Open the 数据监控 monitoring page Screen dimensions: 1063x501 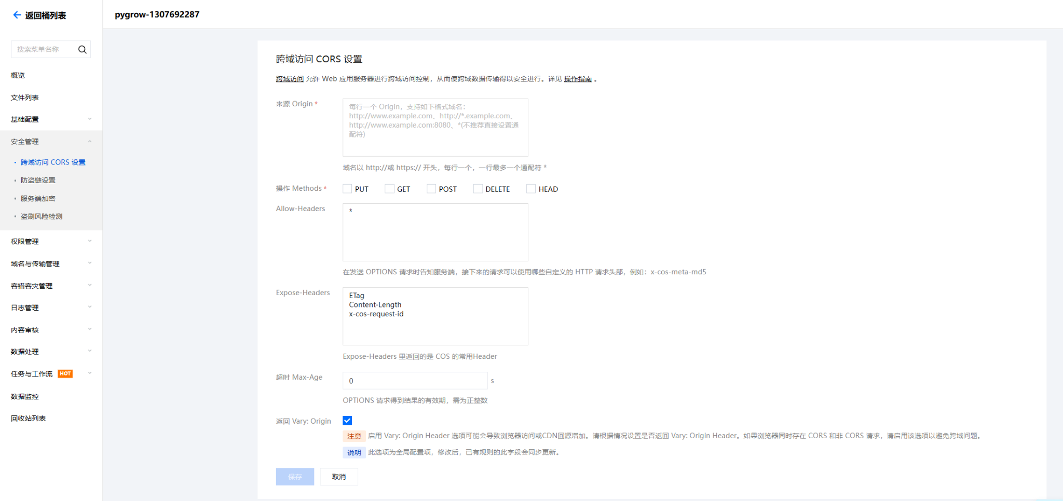(x=24, y=396)
